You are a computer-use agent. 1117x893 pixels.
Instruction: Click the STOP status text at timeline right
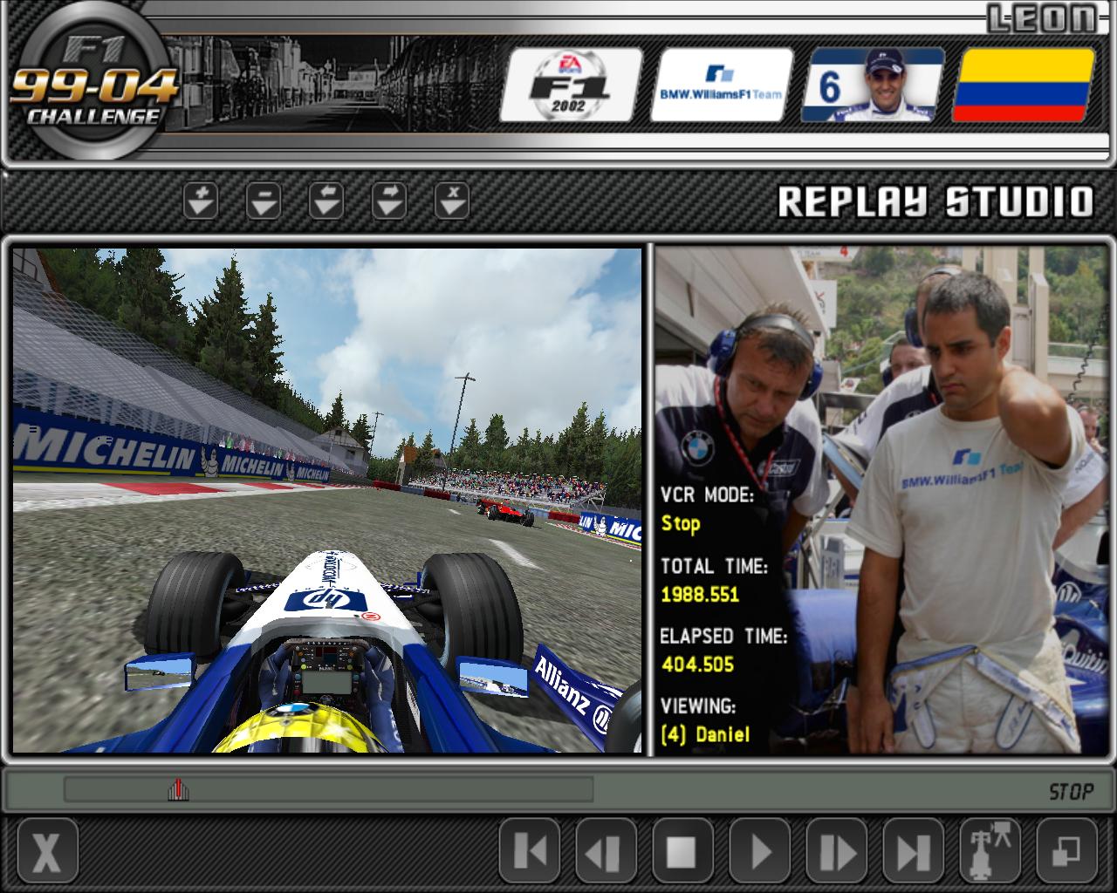[1071, 792]
